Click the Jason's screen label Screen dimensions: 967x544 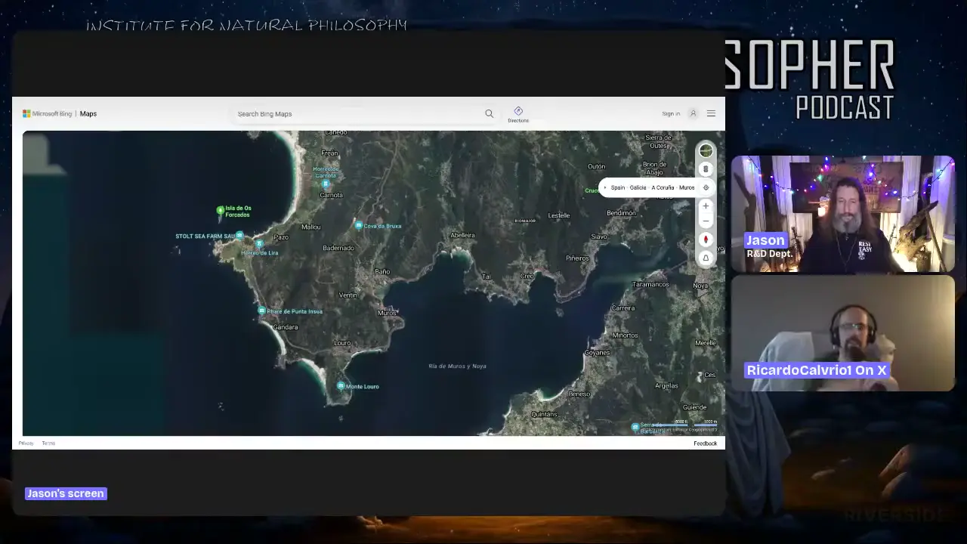coord(66,493)
